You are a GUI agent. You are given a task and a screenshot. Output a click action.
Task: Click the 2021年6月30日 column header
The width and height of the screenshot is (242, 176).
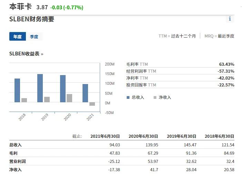(x=105, y=136)
